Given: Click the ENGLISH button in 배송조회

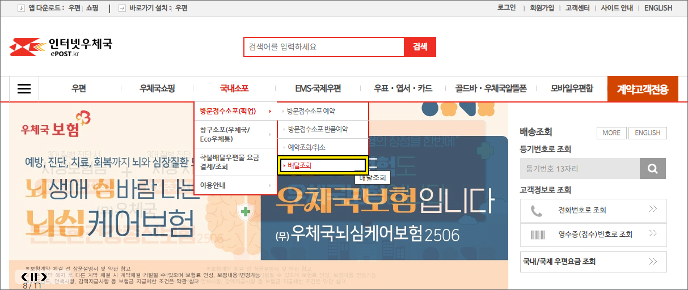Looking at the screenshot, I should [648, 133].
